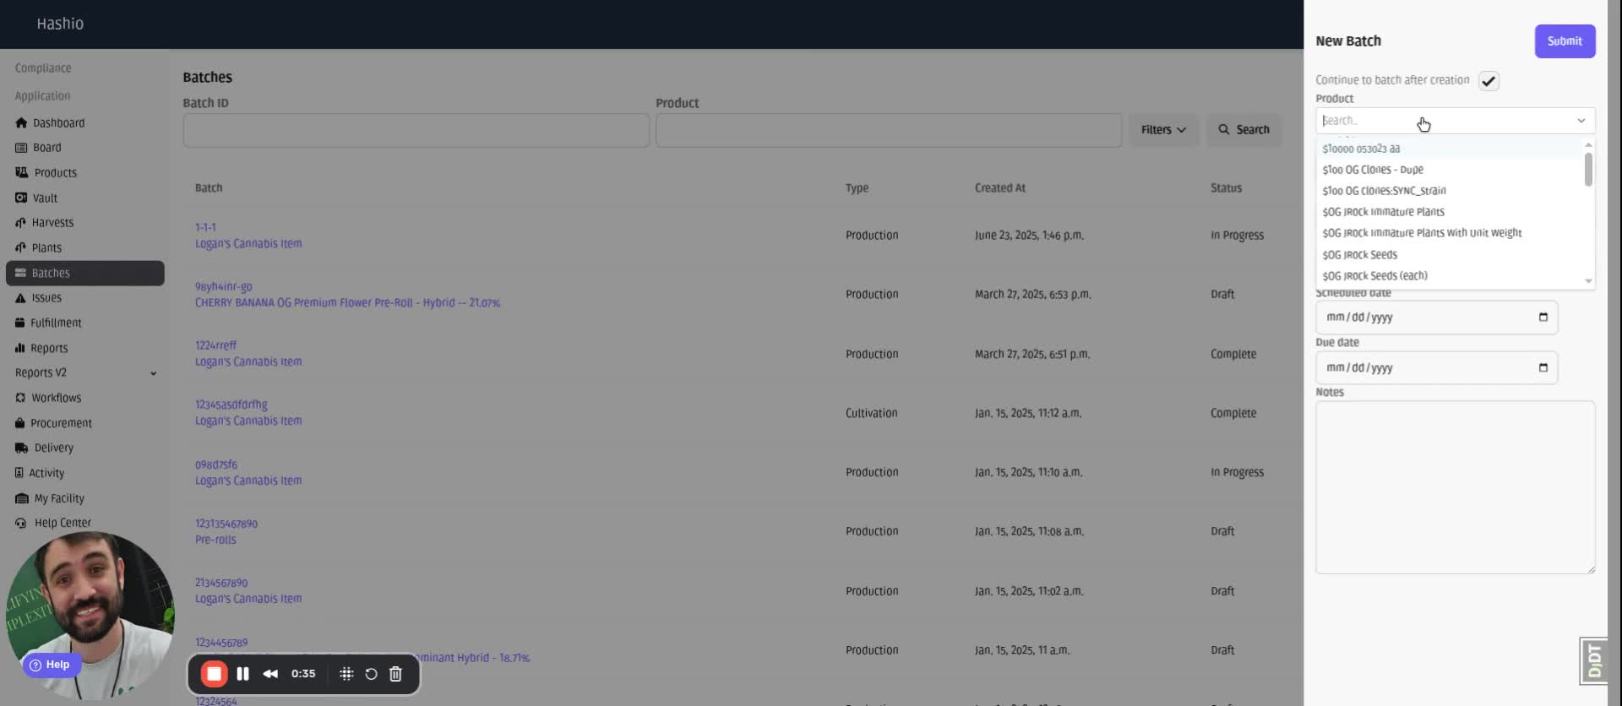Open Pre-rolls product link

tap(215, 540)
